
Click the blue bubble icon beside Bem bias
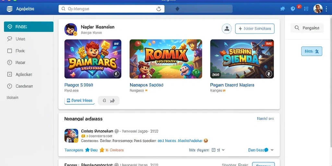(x=266, y=150)
